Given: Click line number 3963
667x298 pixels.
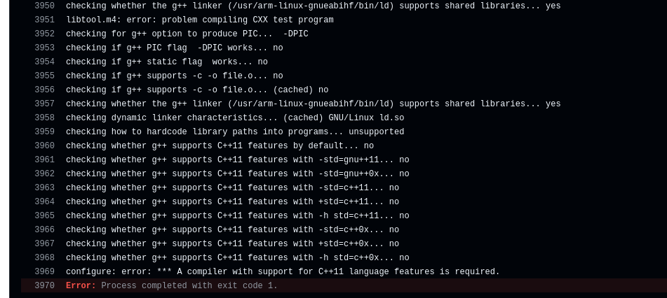Looking at the screenshot, I should (44, 187).
